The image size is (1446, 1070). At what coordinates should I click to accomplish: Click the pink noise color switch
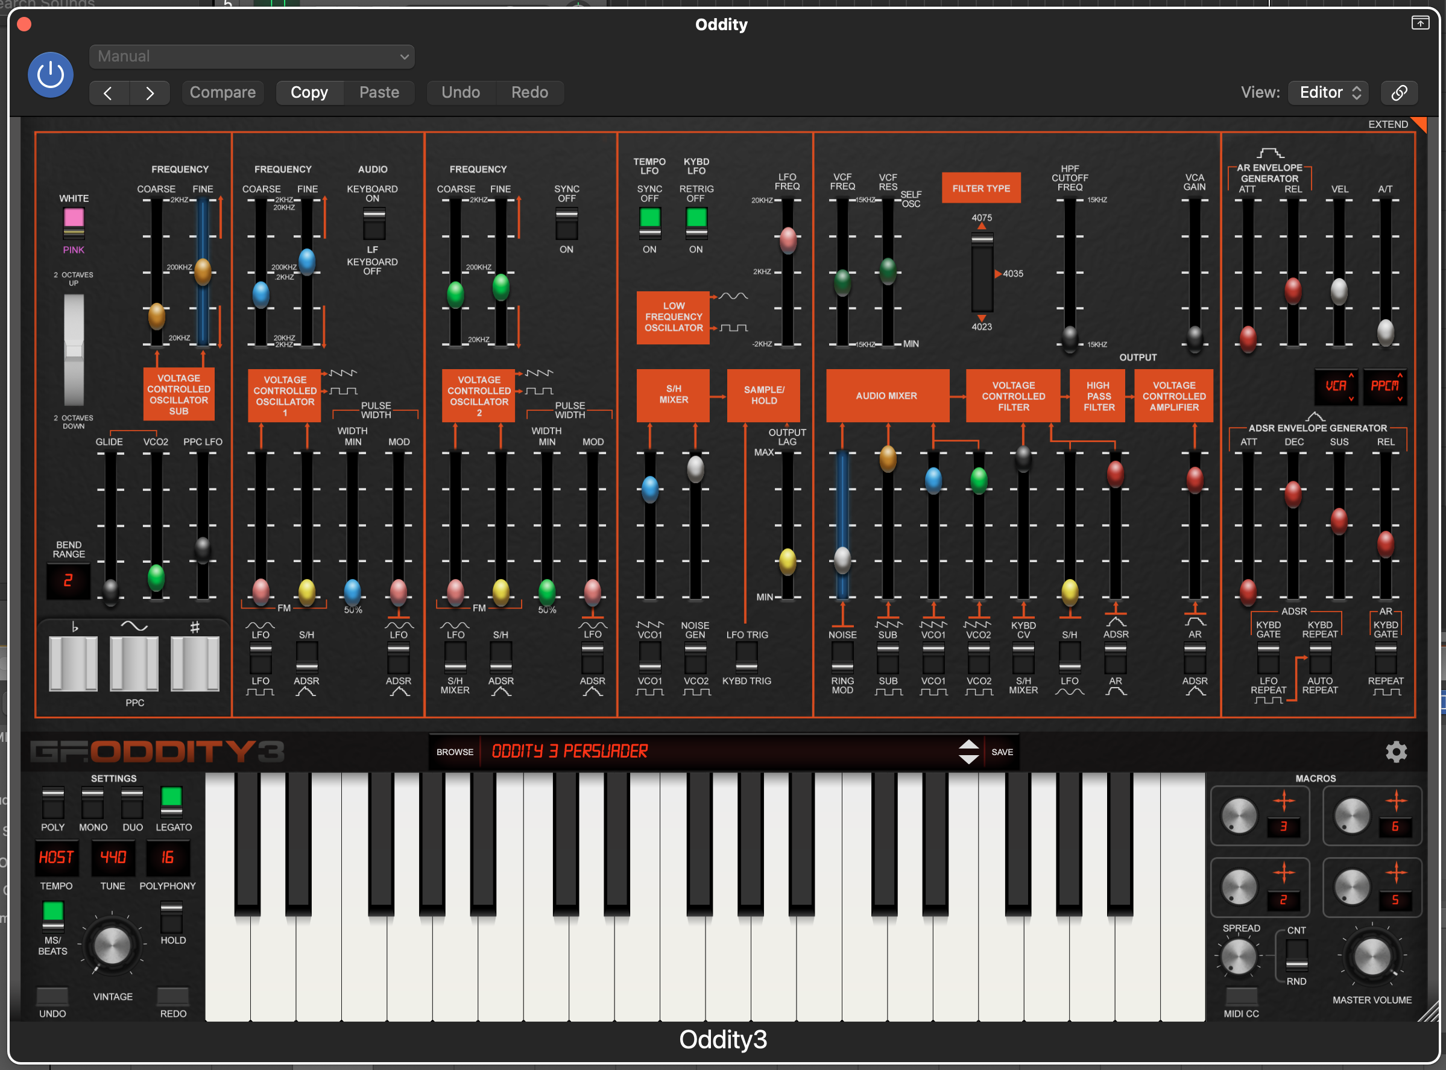pos(73,223)
